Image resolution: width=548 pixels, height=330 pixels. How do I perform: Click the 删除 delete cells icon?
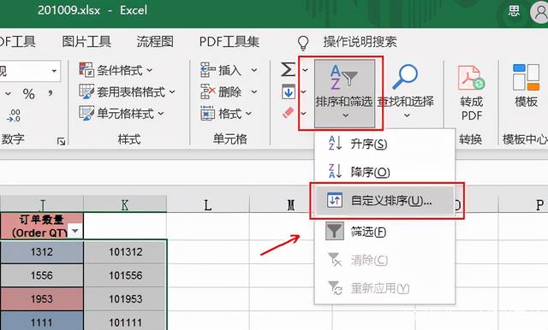click(208, 91)
